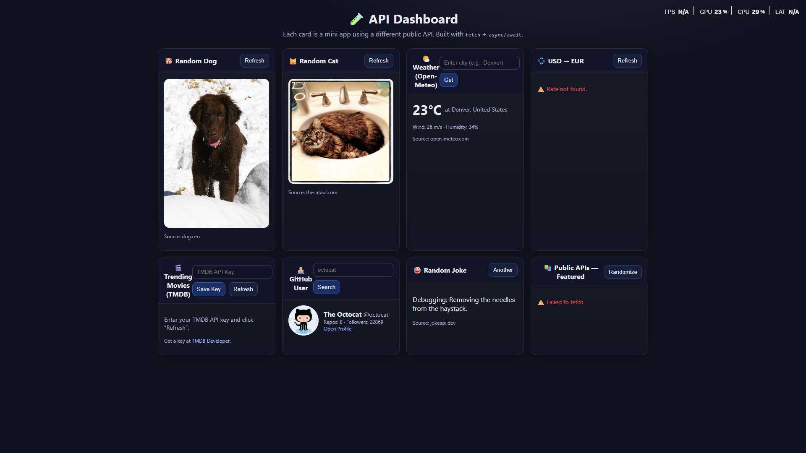The height and width of the screenshot is (453, 806).
Task: Focus the octocat username input field
Action: (353, 270)
